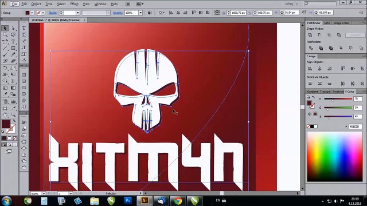This screenshot has width=367, height=206.
Task: Click Vertical Distribute Top icon
Action: click(310, 84)
